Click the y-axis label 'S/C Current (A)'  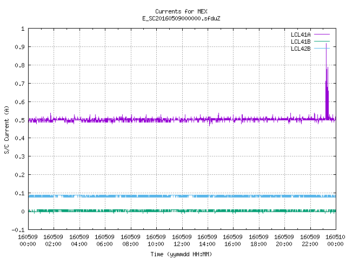(x=6, y=129)
